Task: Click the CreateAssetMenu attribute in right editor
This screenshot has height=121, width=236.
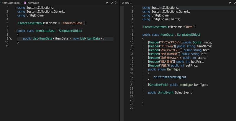Action: [x=156, y=27]
